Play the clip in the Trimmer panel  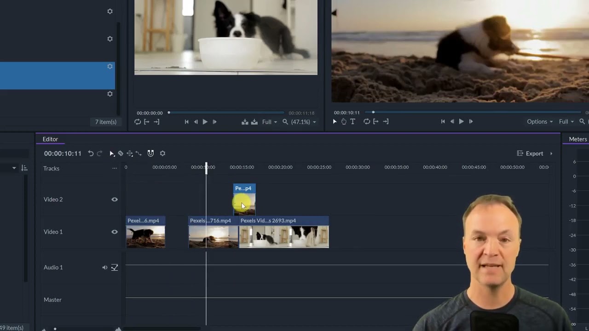(x=205, y=122)
